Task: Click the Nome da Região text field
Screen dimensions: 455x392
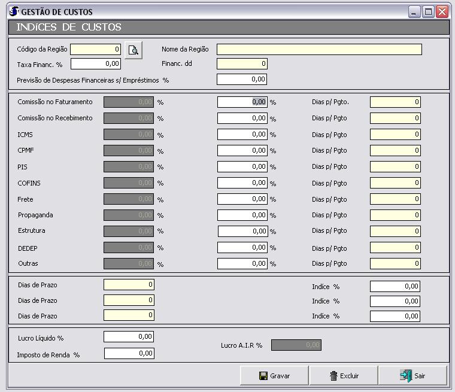Action: click(x=319, y=49)
